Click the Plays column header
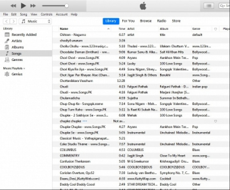 [226, 29]
